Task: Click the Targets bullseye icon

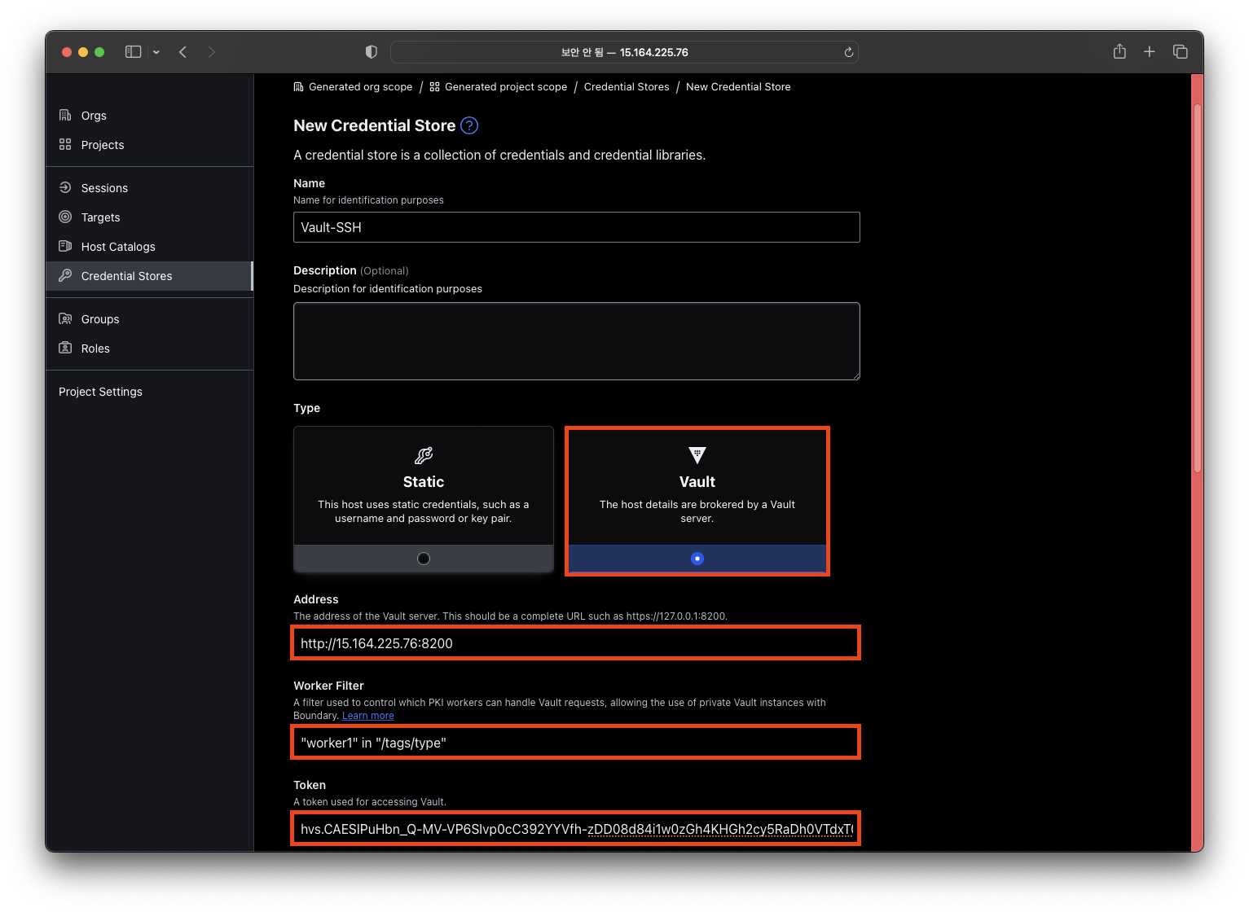Action: (65, 217)
